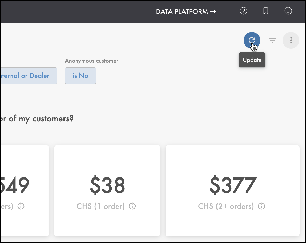
Task: Select the $377 value
Action: (233, 185)
